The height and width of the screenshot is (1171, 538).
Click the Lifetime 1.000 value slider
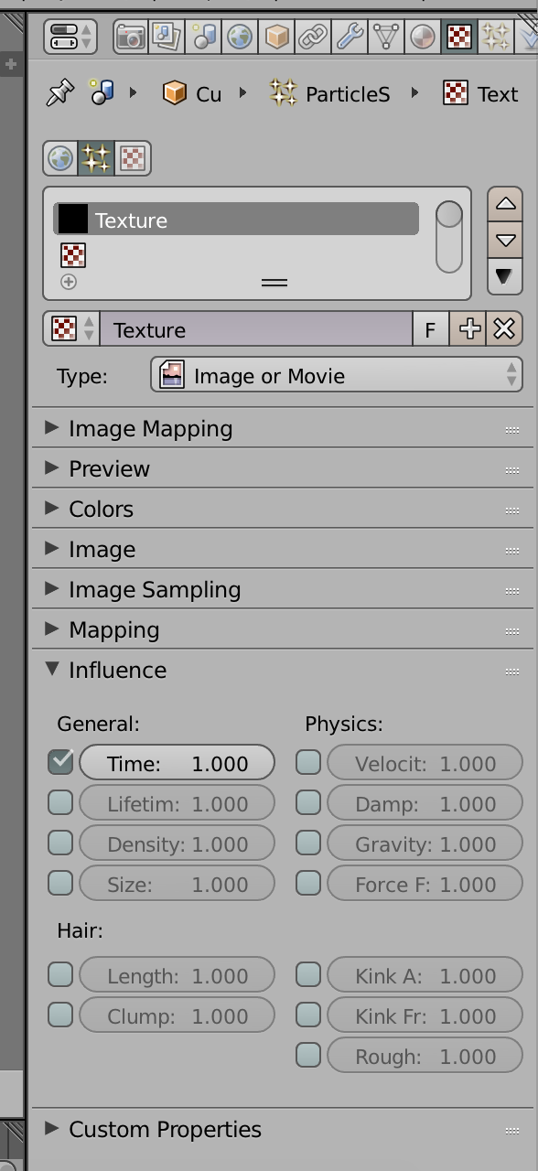pos(178,803)
